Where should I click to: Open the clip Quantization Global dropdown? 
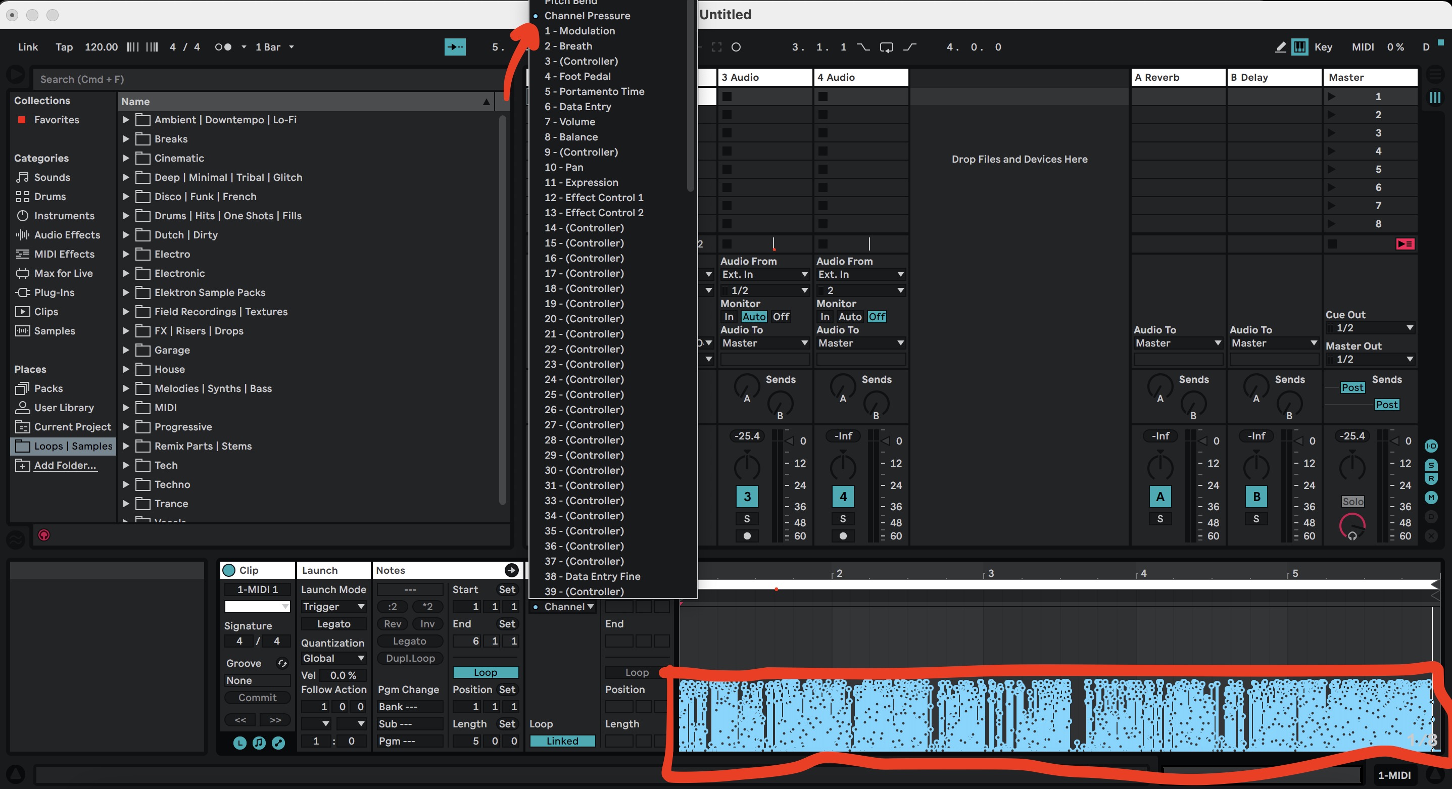[333, 658]
